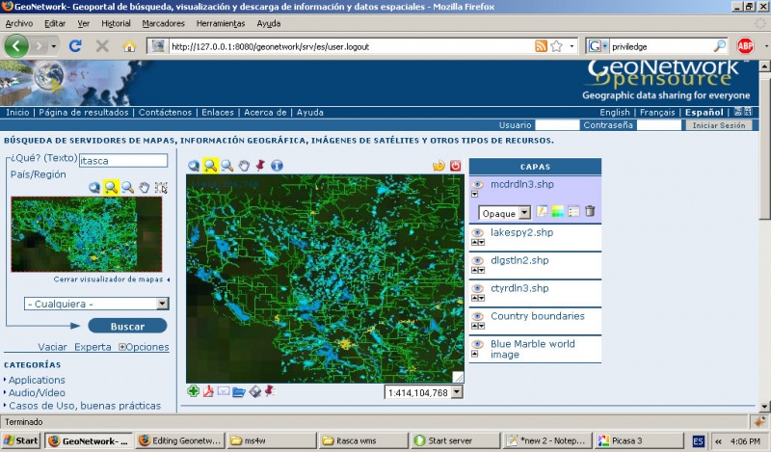Toggle visibility of Country boundaries layer

point(477,317)
